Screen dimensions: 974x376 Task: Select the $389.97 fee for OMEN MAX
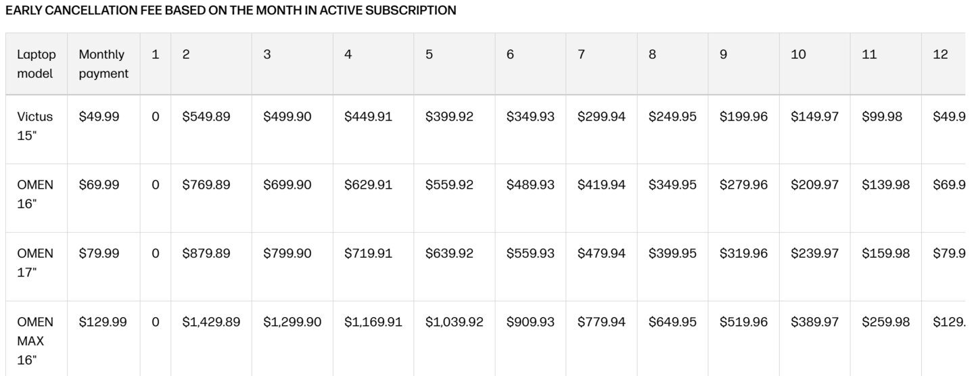814,322
